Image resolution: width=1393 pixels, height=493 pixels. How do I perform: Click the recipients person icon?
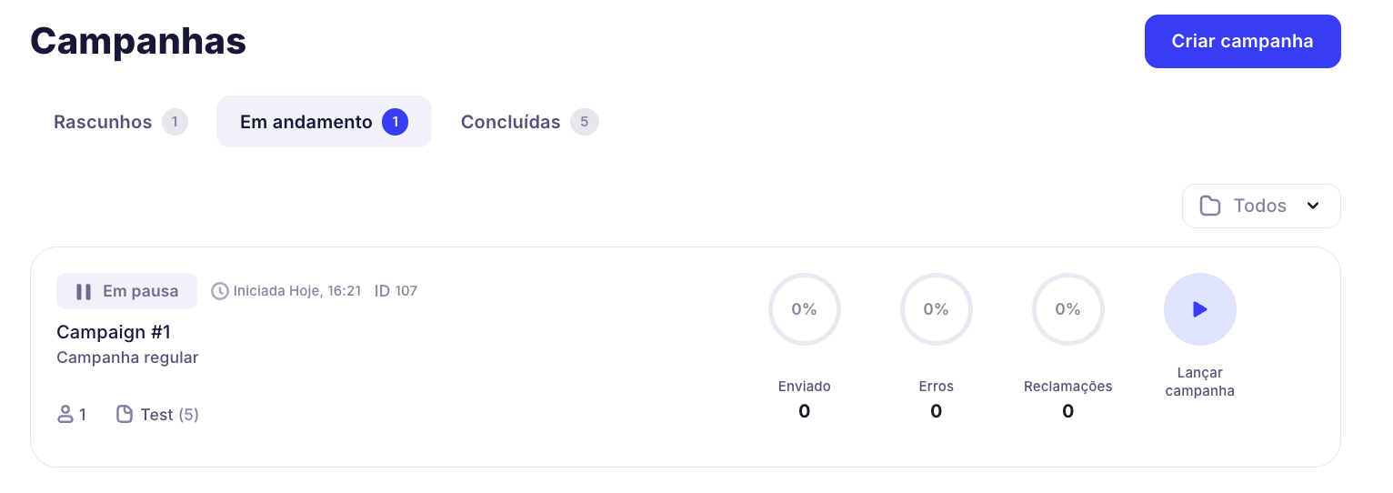point(65,415)
